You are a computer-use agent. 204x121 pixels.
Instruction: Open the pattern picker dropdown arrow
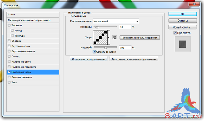109,37
